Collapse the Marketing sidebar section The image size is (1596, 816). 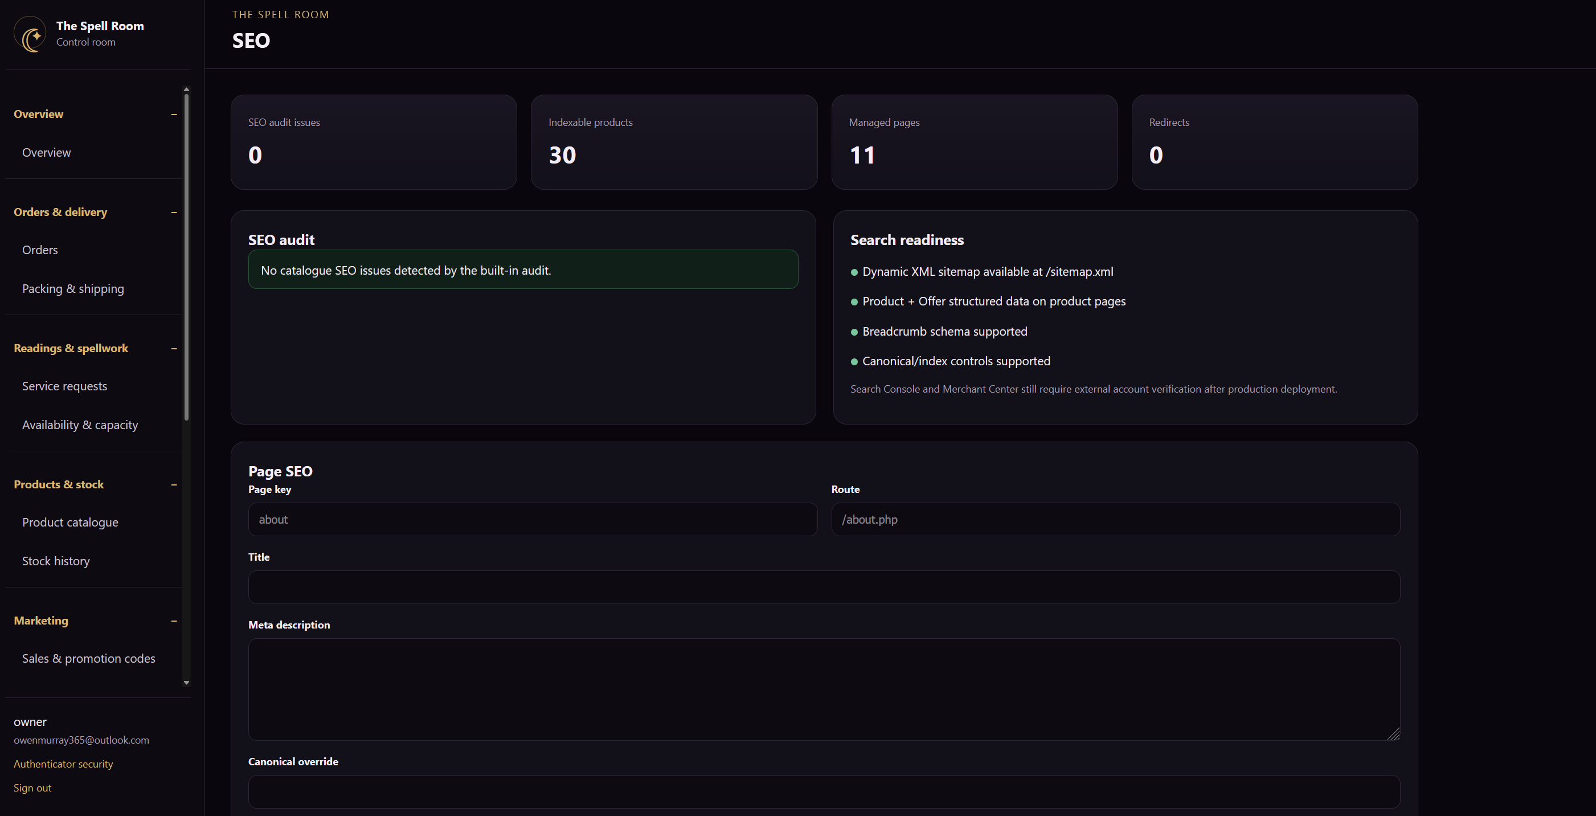pyautogui.click(x=174, y=621)
